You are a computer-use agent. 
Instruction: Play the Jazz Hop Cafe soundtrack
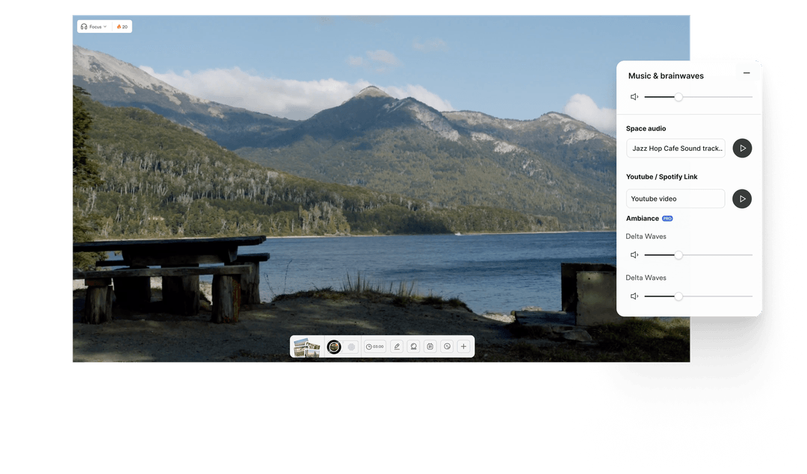(742, 148)
